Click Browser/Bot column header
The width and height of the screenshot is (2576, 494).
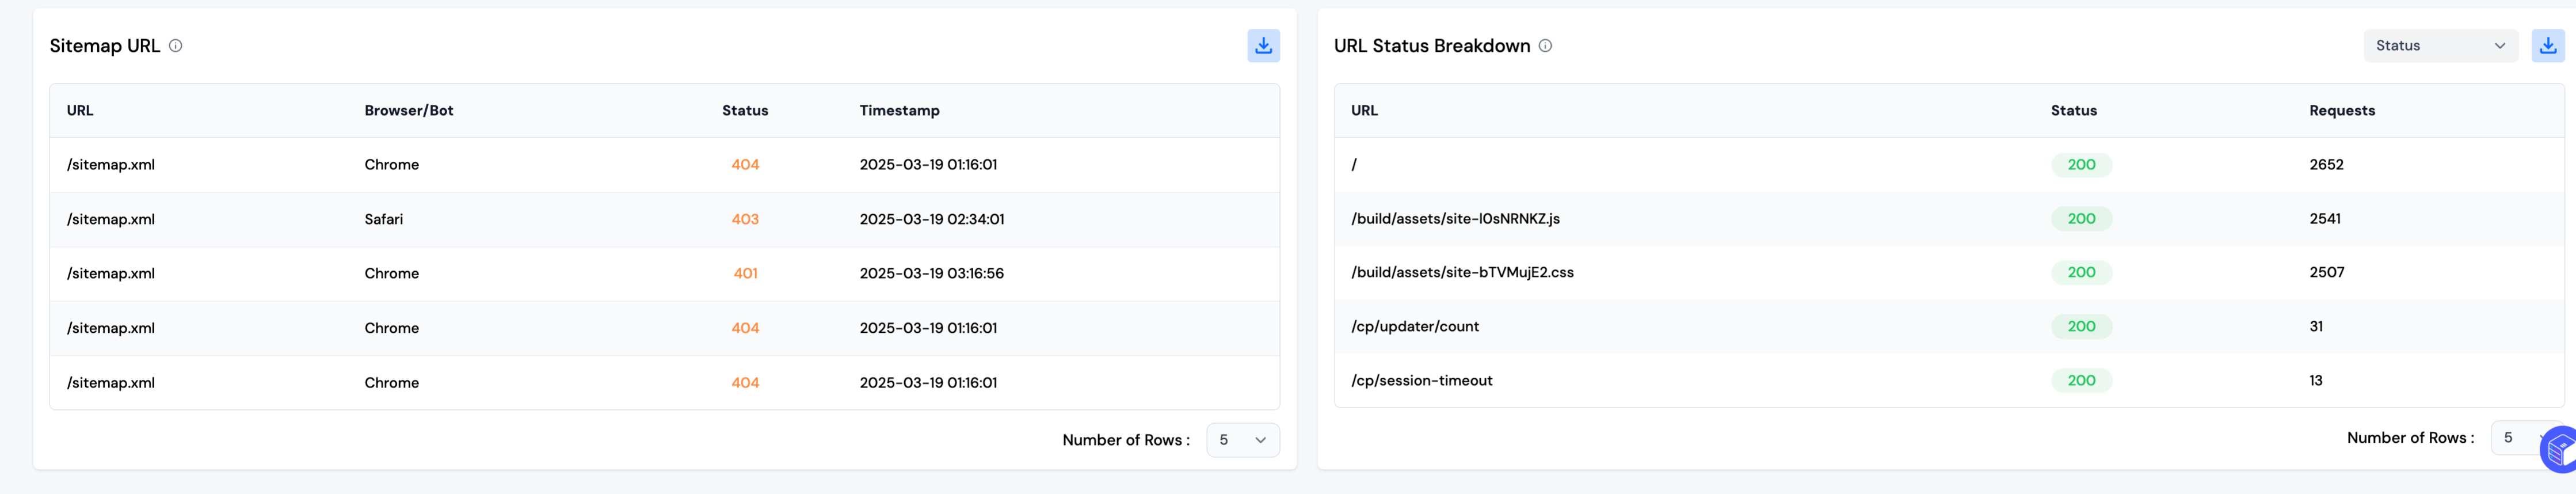pos(409,111)
